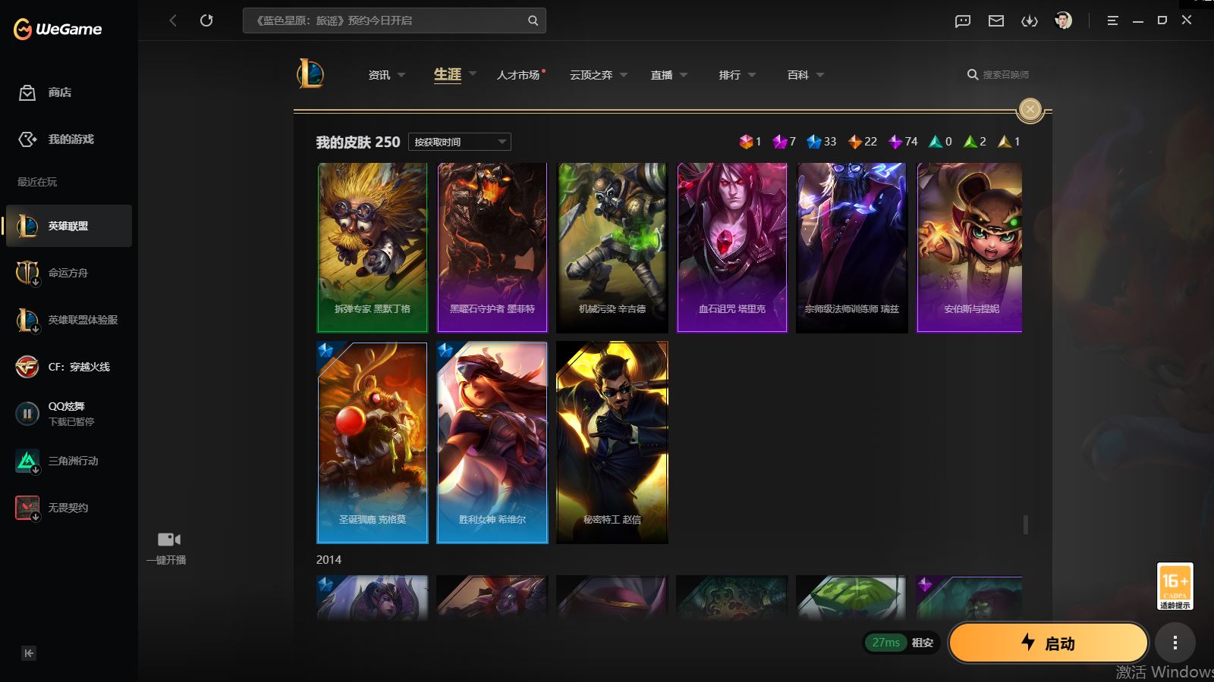Click the 我的皮肤 250 heading
The image size is (1214, 682).
tap(358, 142)
